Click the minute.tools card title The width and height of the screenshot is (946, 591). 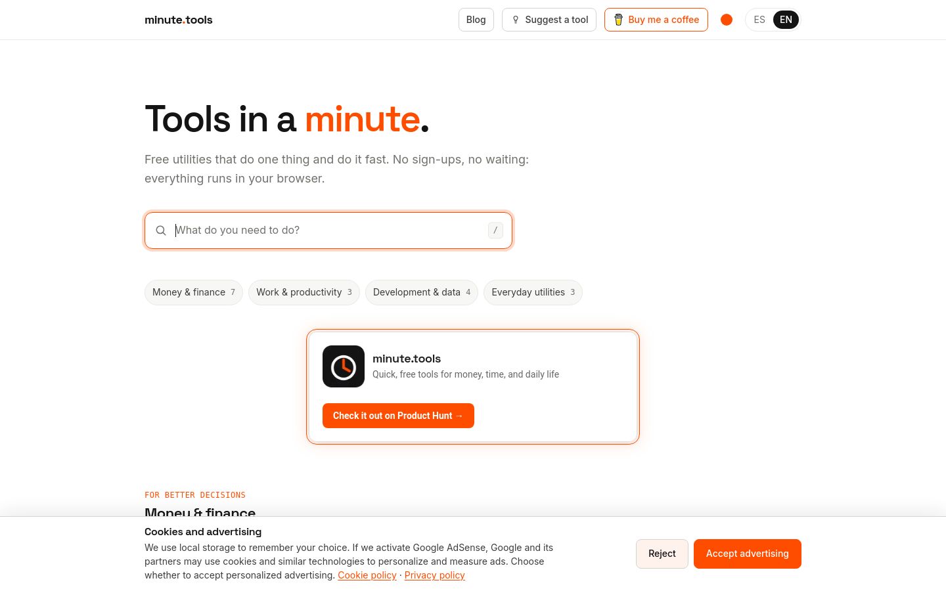[x=407, y=359]
